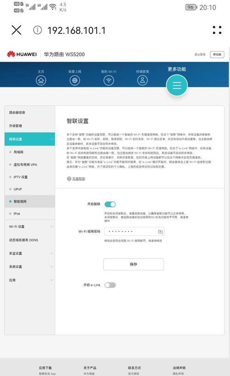Screen dimensions: 230x376
Task: Expand the Wi-Fi 设置 section
Action: tap(30, 227)
